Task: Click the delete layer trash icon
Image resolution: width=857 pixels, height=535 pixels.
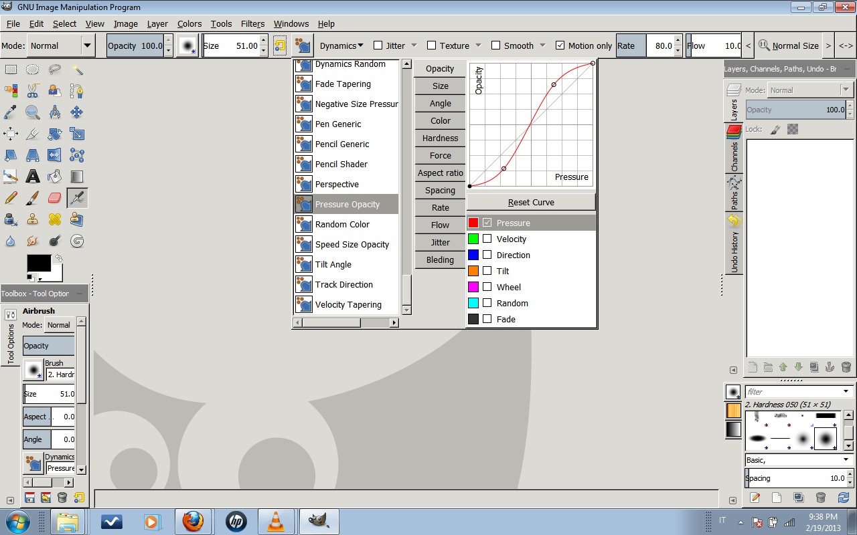Action: point(846,367)
